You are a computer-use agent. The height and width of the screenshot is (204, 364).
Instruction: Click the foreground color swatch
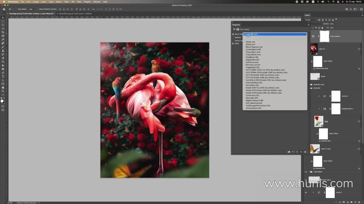(2, 100)
